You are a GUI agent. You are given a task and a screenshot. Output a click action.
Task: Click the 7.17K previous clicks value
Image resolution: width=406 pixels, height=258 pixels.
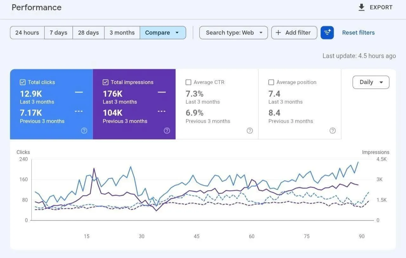pyautogui.click(x=31, y=113)
